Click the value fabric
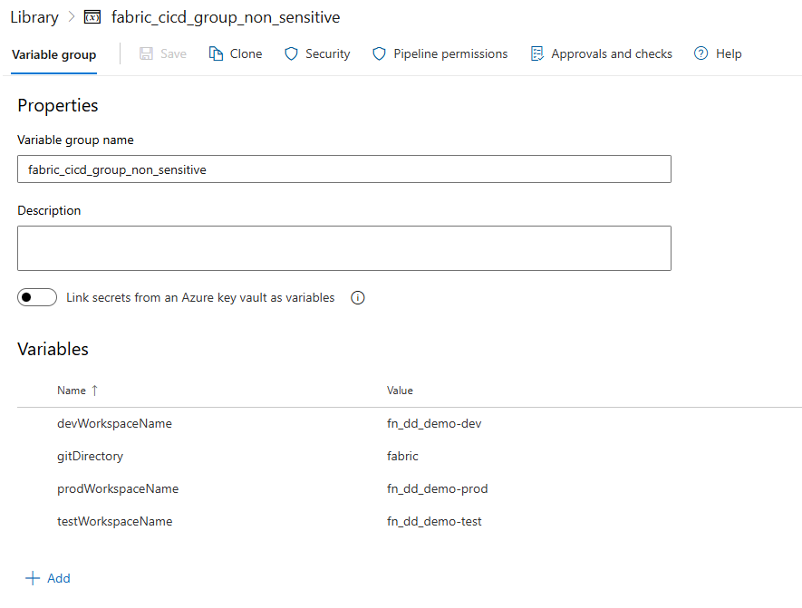The image size is (802, 608). click(x=402, y=456)
